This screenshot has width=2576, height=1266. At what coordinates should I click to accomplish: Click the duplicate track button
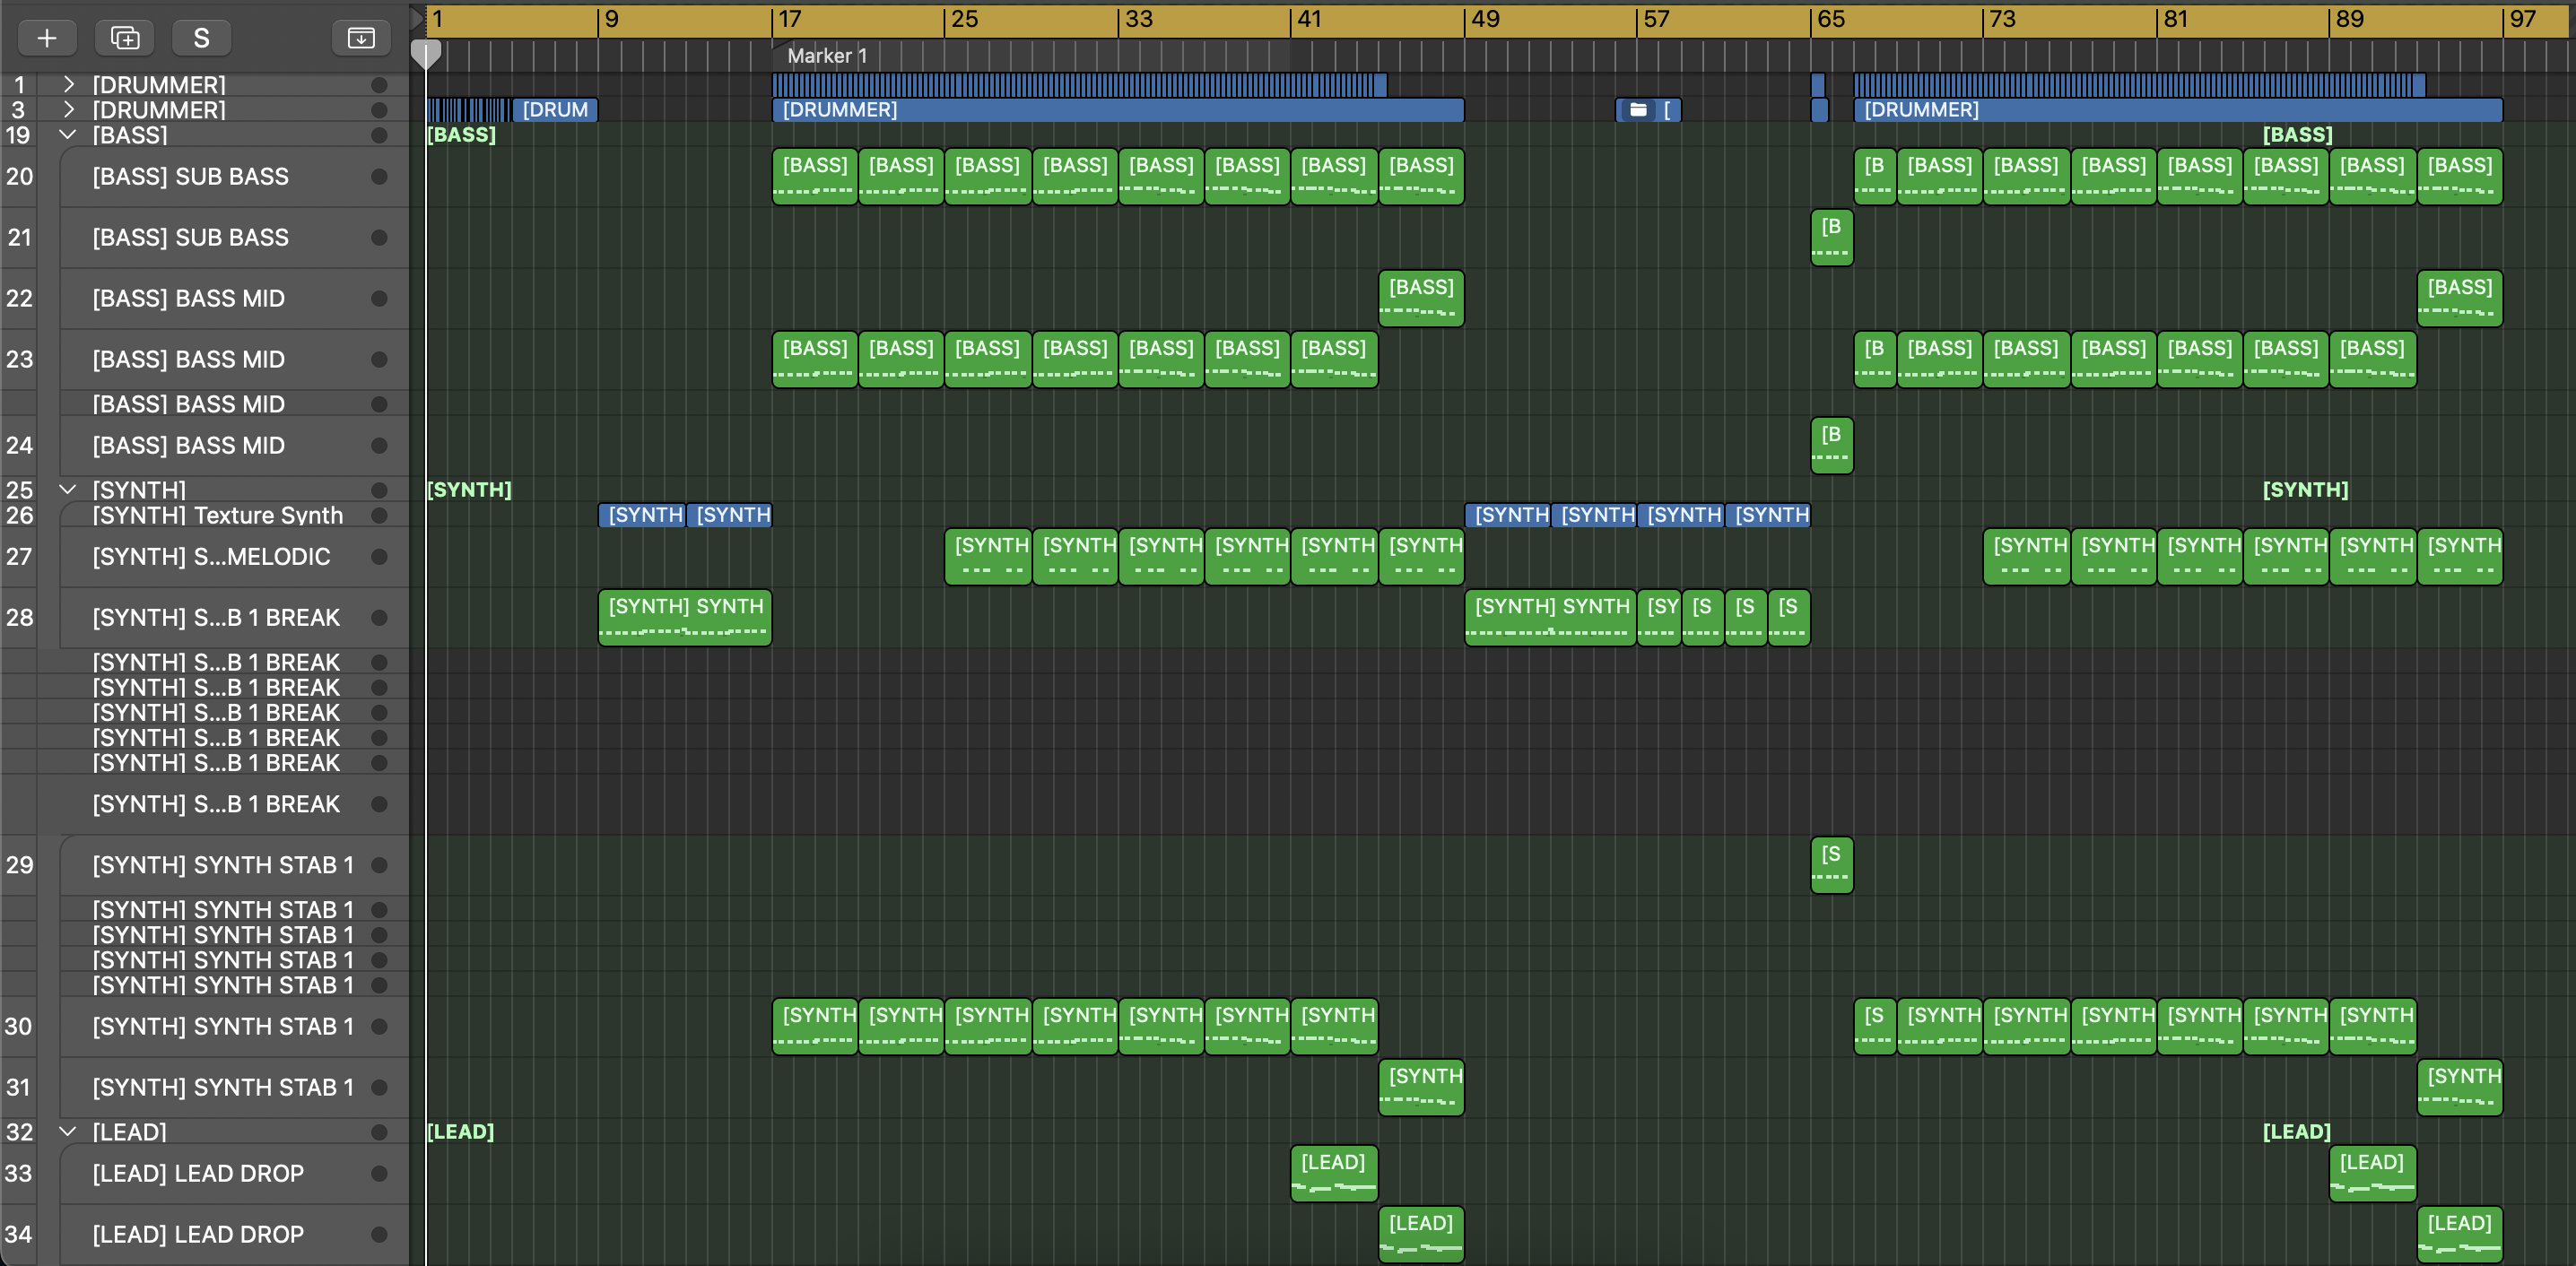[125, 38]
